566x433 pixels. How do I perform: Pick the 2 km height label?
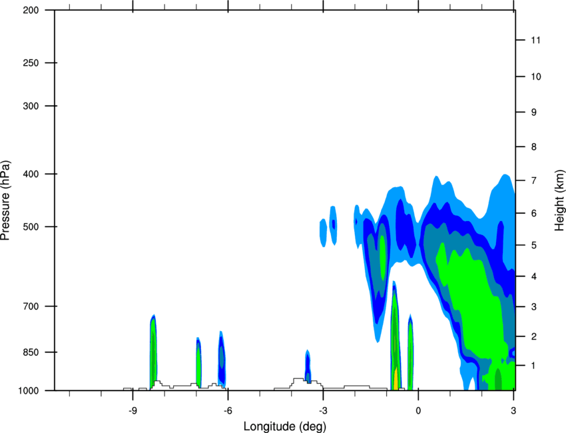point(534,336)
